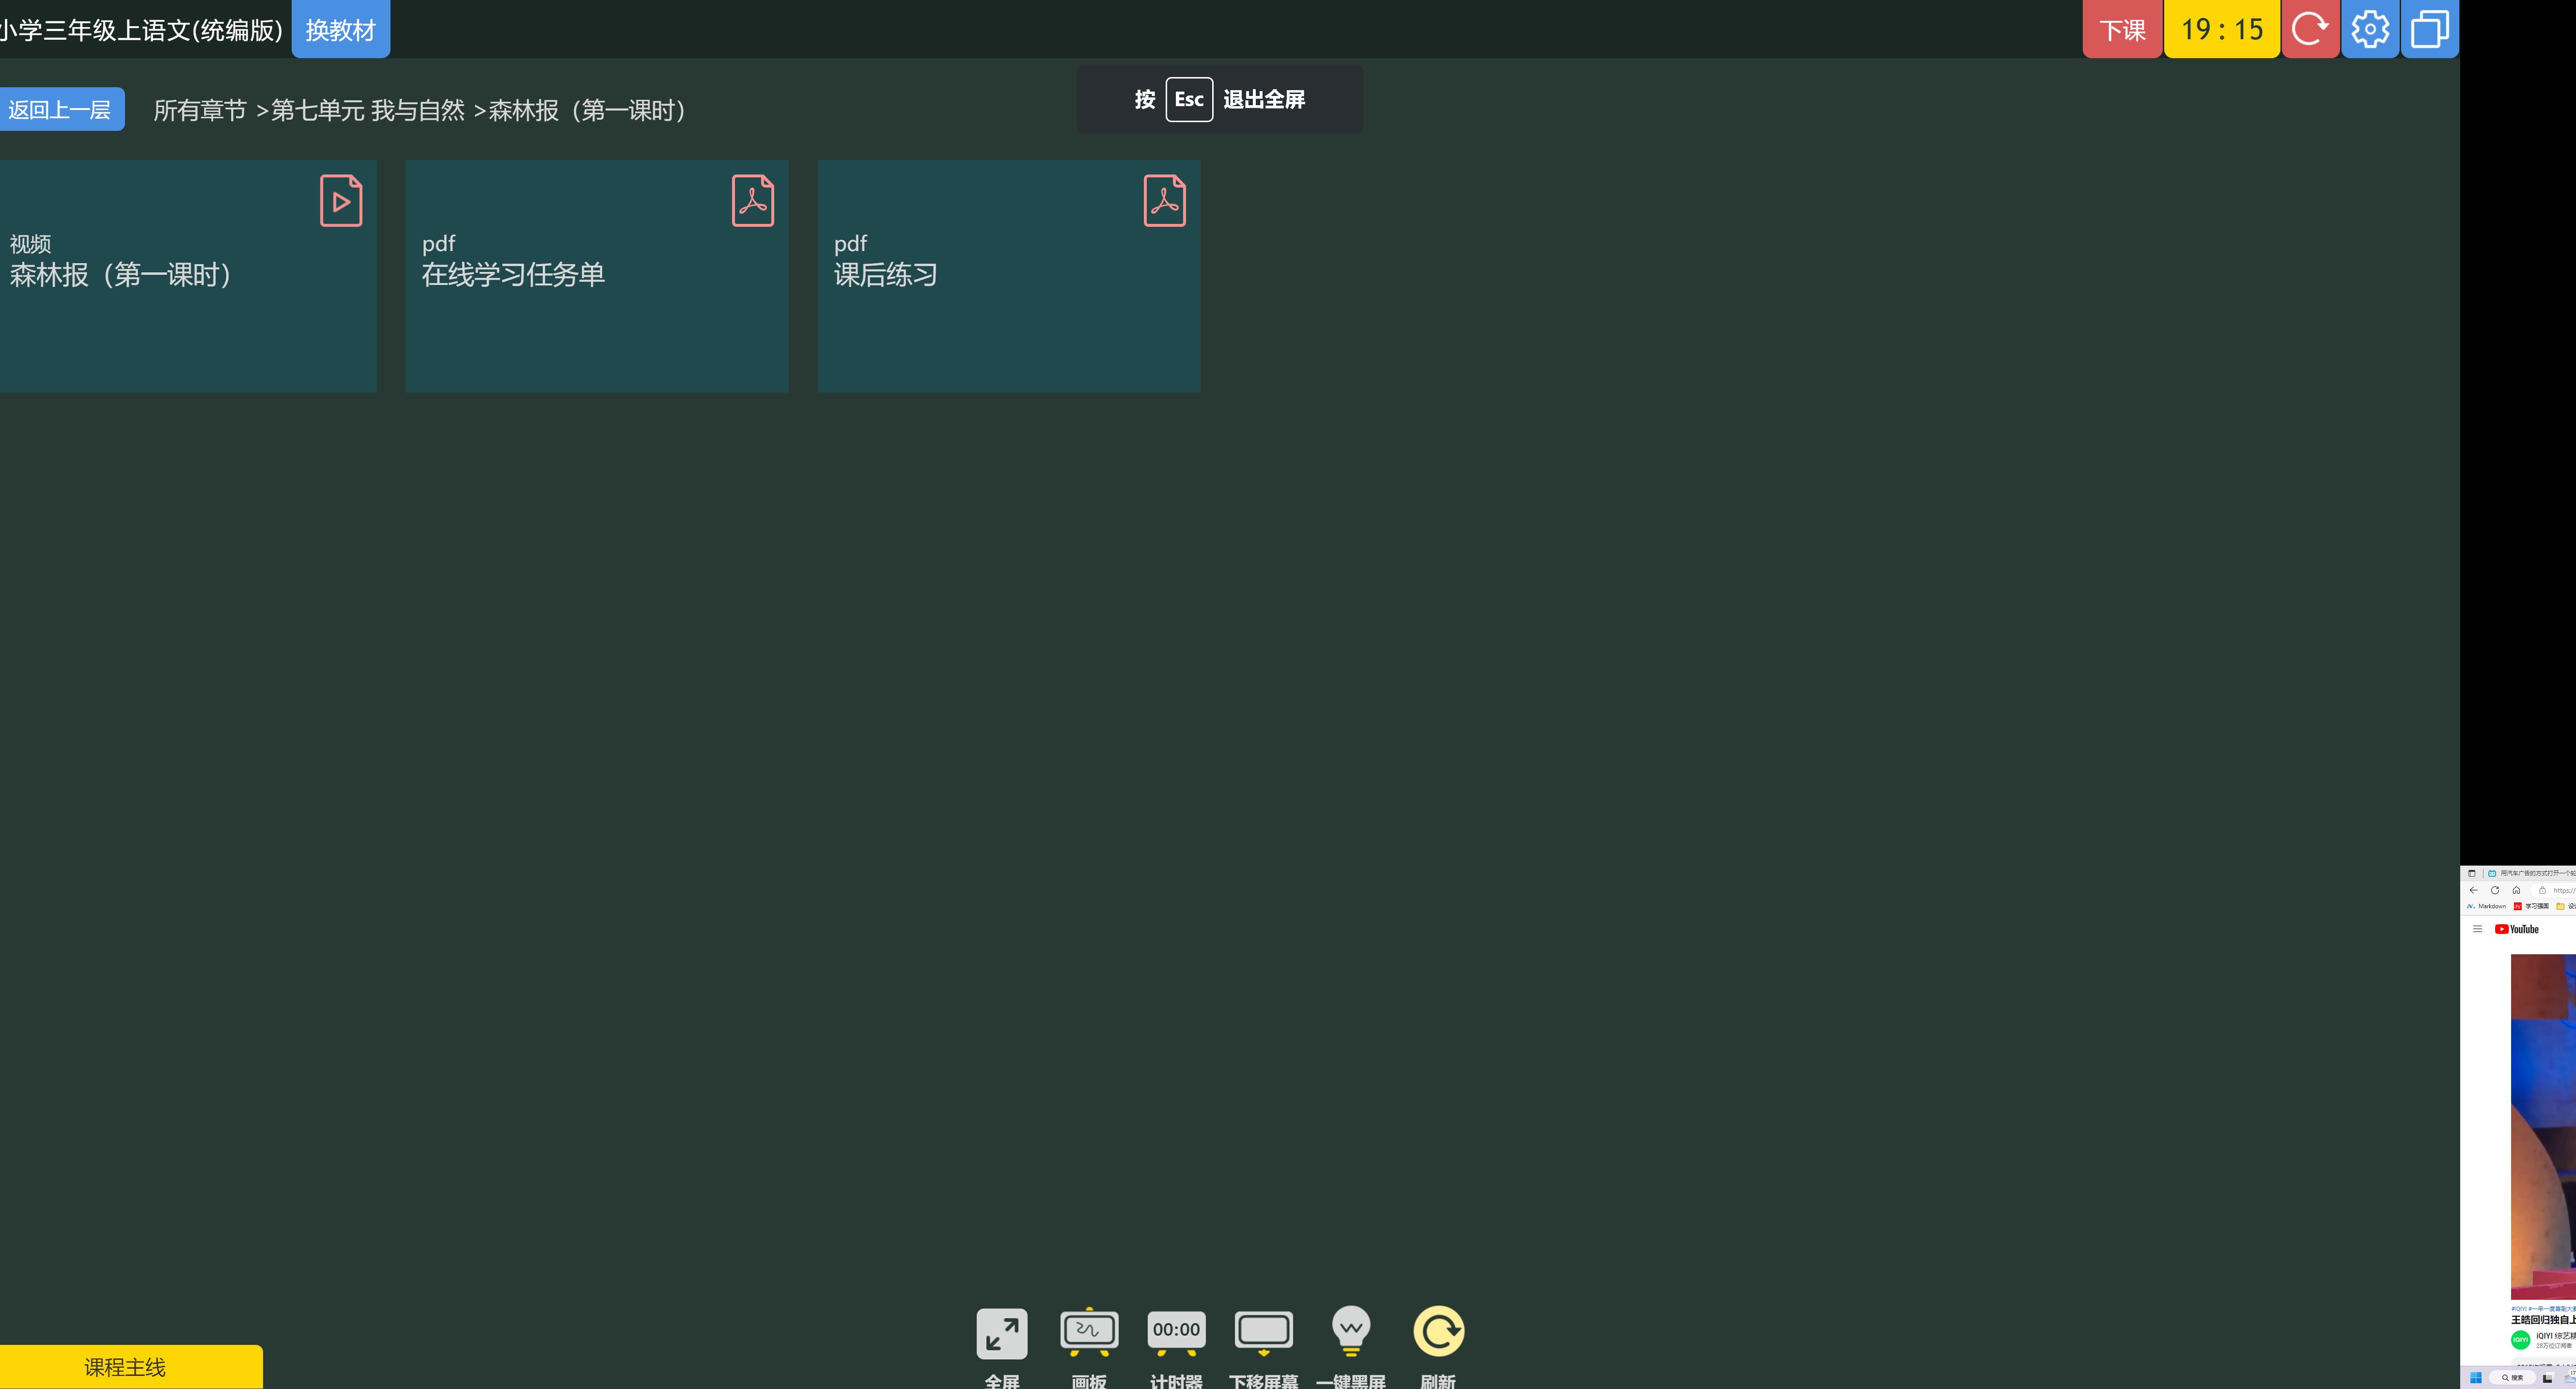
Task: Click the taskbar 搜索 search box
Action: tap(2513, 1378)
